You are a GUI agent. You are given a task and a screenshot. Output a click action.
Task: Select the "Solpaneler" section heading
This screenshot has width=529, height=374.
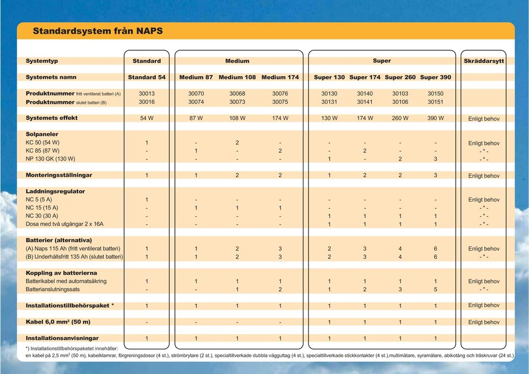click(x=42, y=134)
